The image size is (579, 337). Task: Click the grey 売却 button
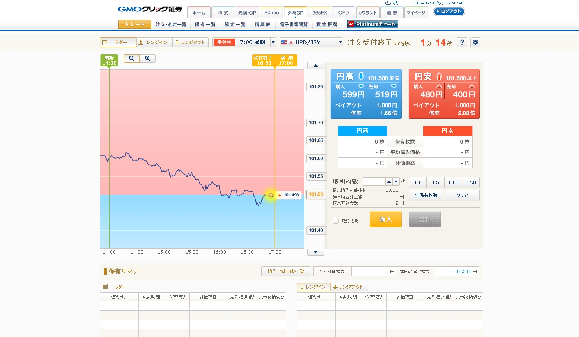point(425,219)
